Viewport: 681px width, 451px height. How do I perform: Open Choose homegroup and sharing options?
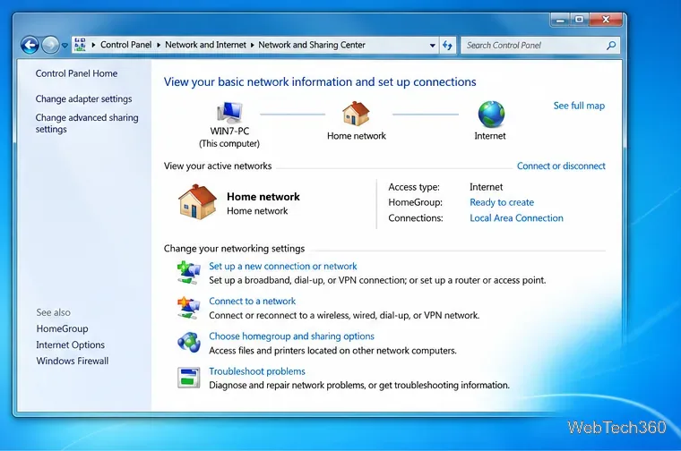tap(291, 336)
